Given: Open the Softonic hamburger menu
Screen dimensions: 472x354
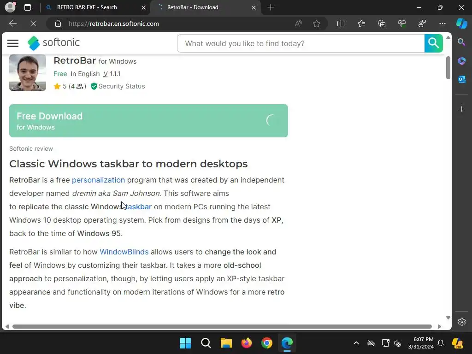Looking at the screenshot, I should pos(12,43).
